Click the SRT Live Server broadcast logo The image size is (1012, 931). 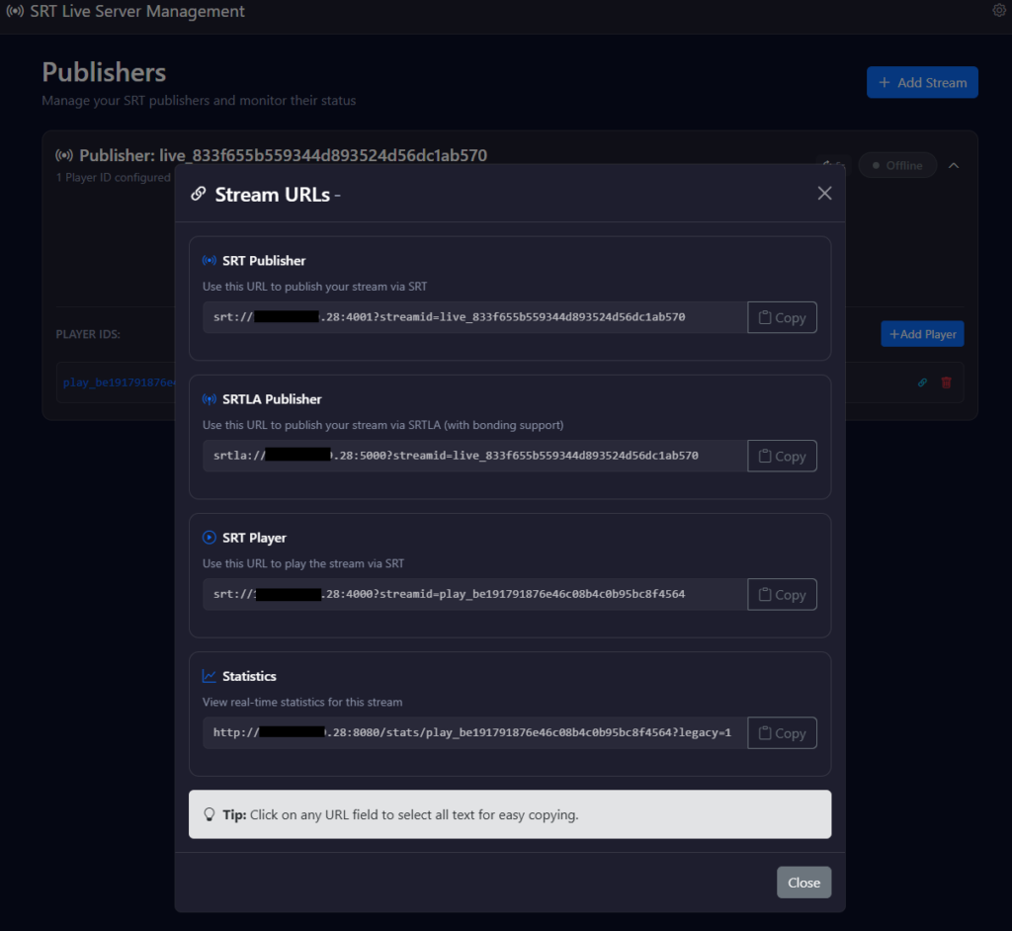point(15,12)
